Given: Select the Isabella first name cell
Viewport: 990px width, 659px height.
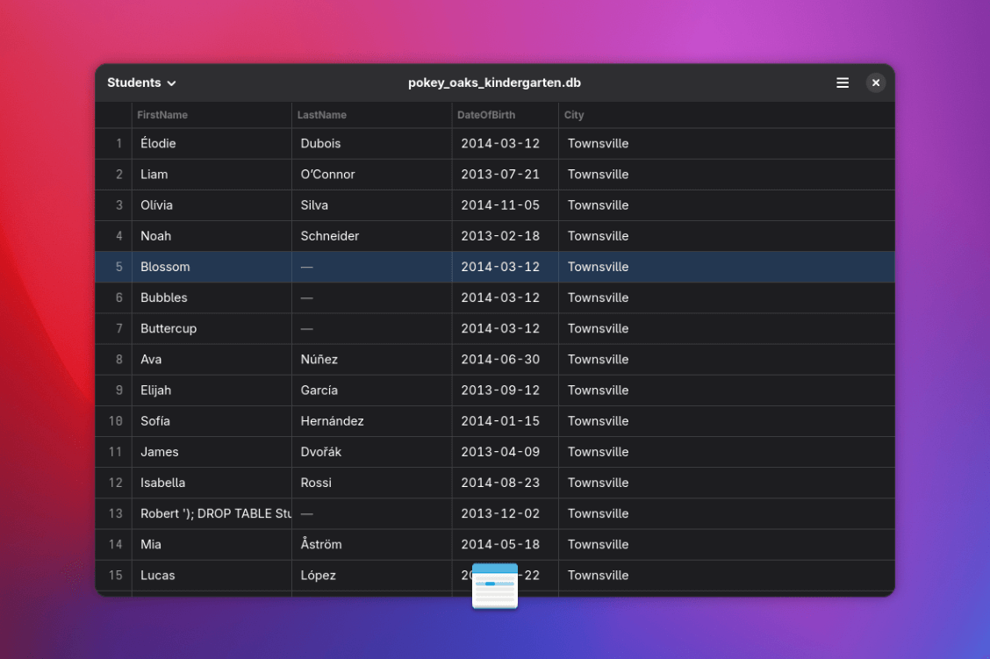Looking at the screenshot, I should click(x=162, y=483).
